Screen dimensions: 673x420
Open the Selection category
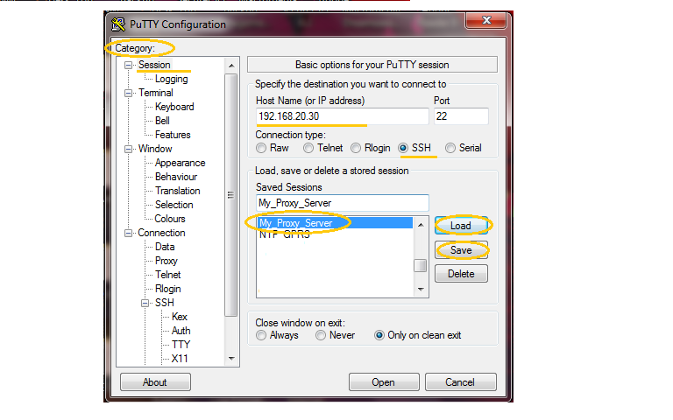pyautogui.click(x=174, y=205)
